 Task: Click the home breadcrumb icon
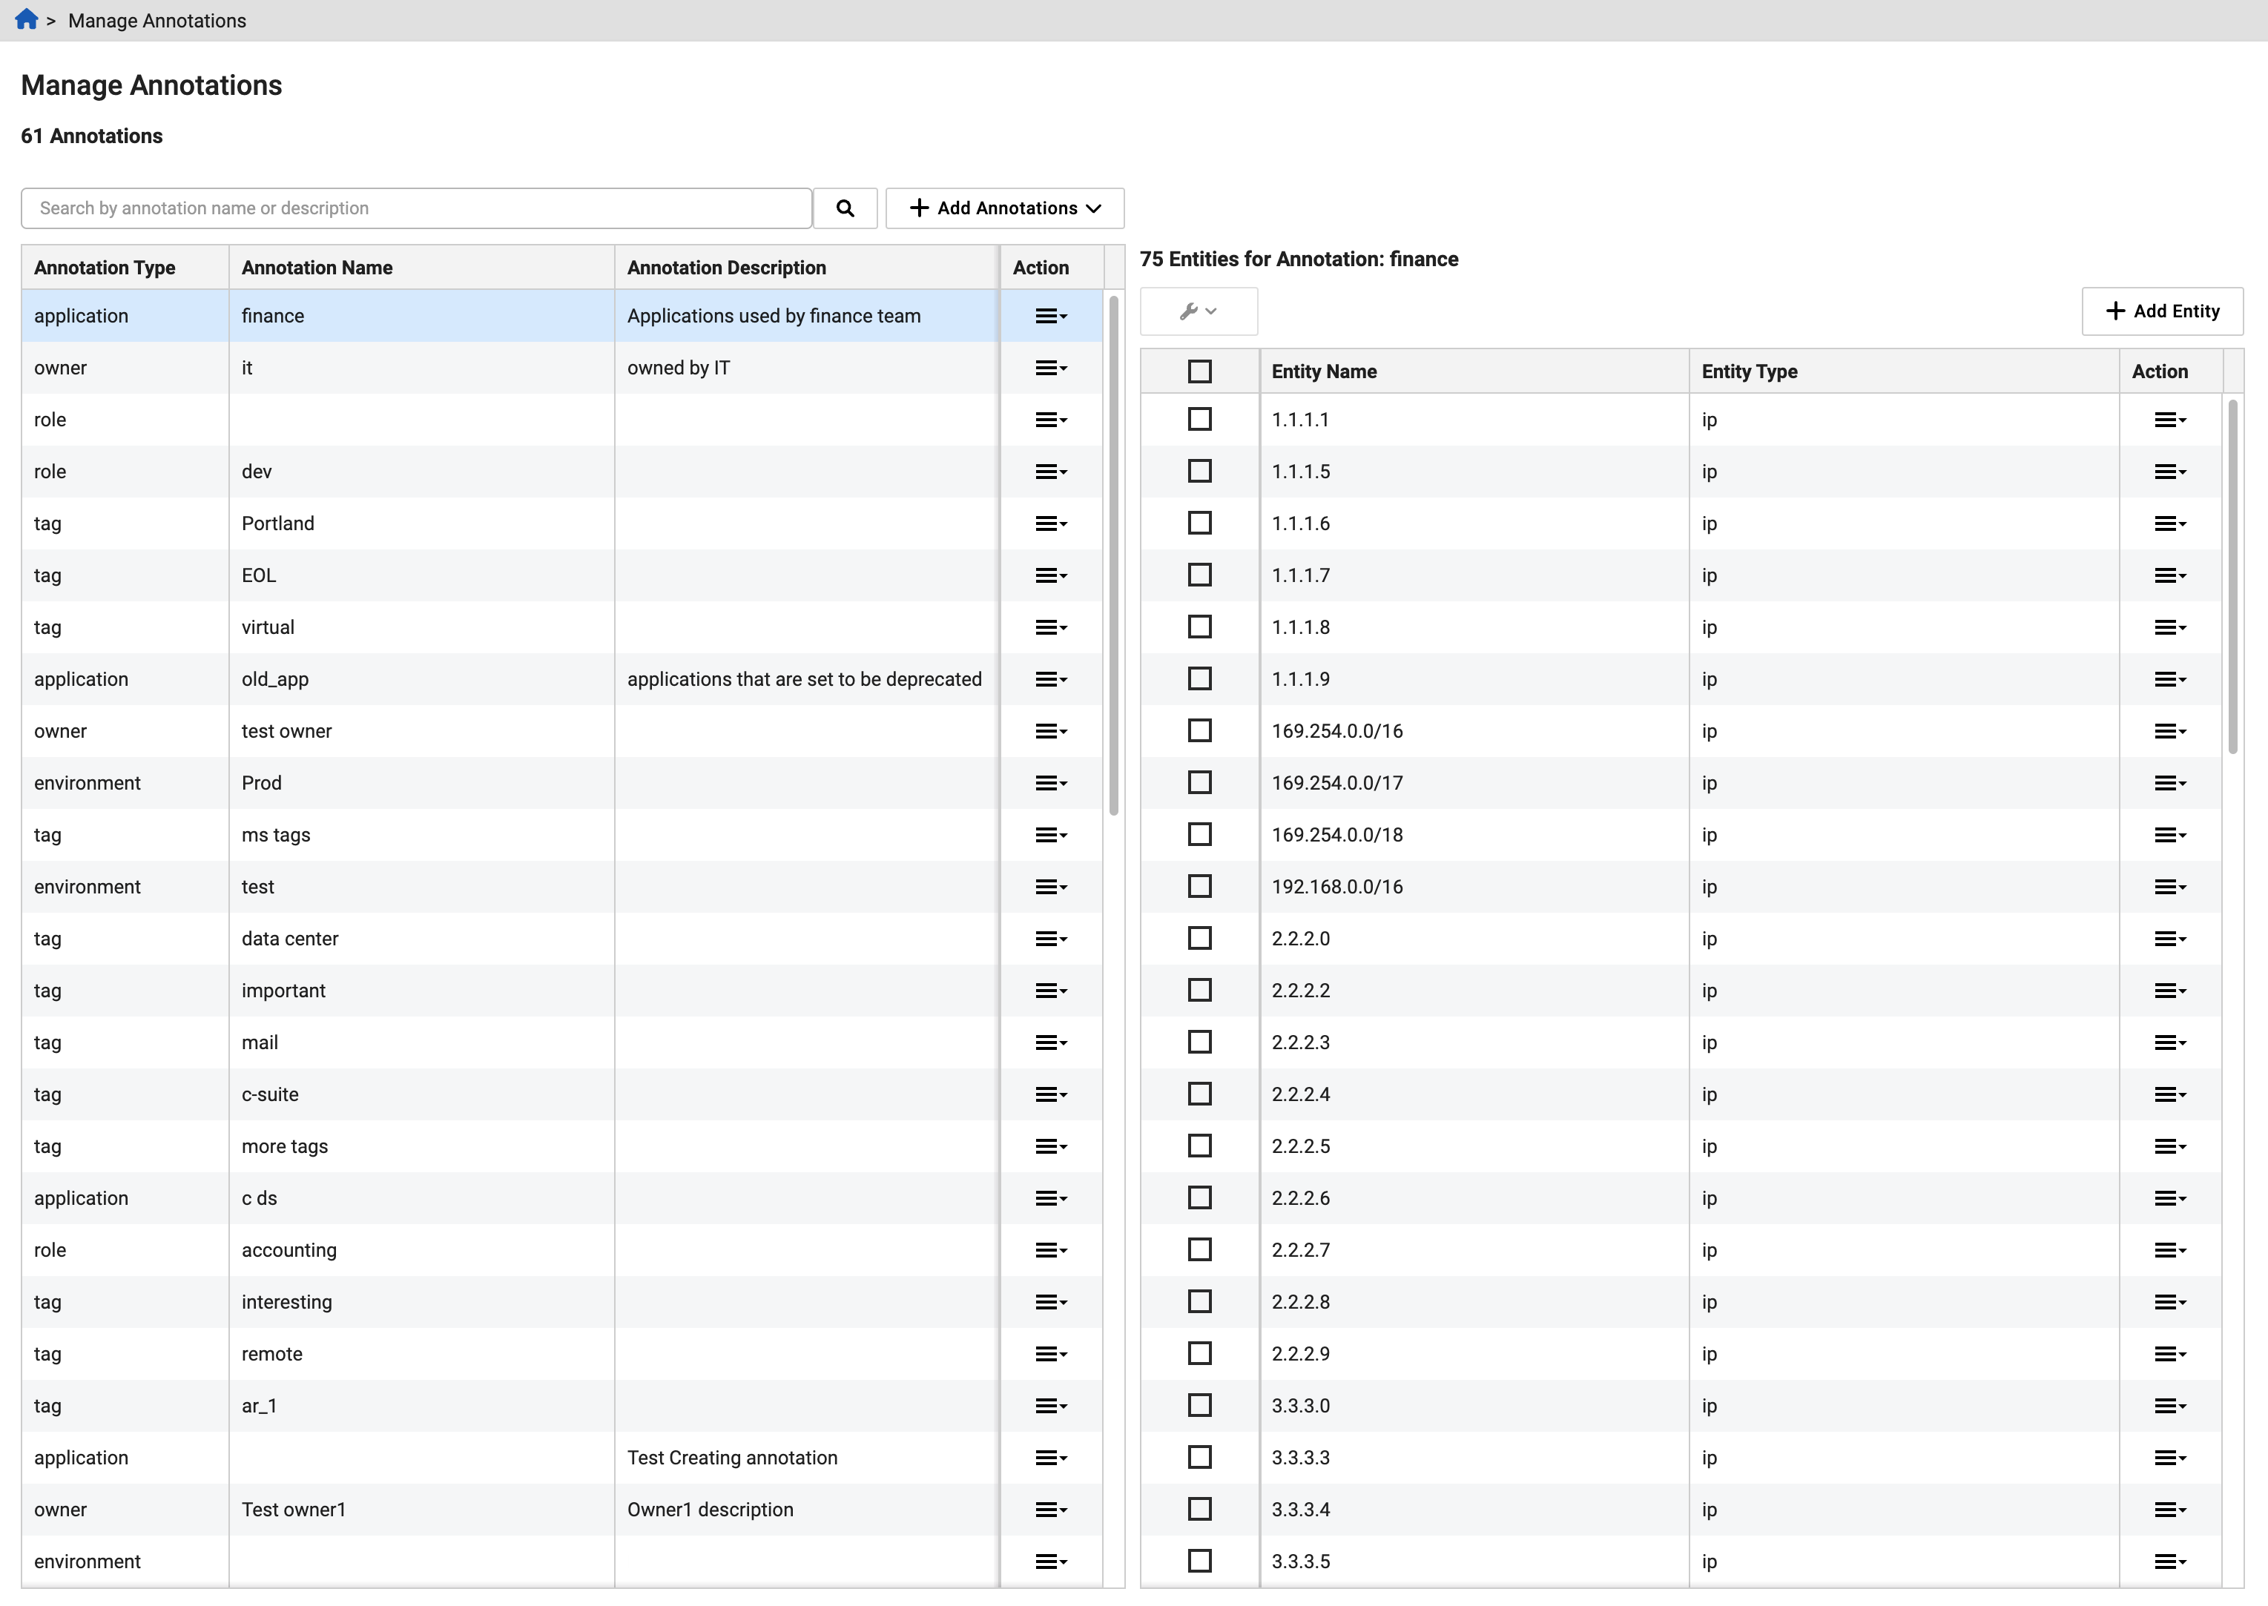click(x=26, y=20)
